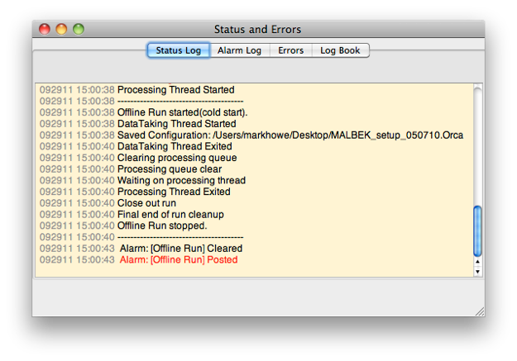Viewport: 517px width, 361px height.
Task: Click the scrollbar up arrow
Action: tap(477, 262)
